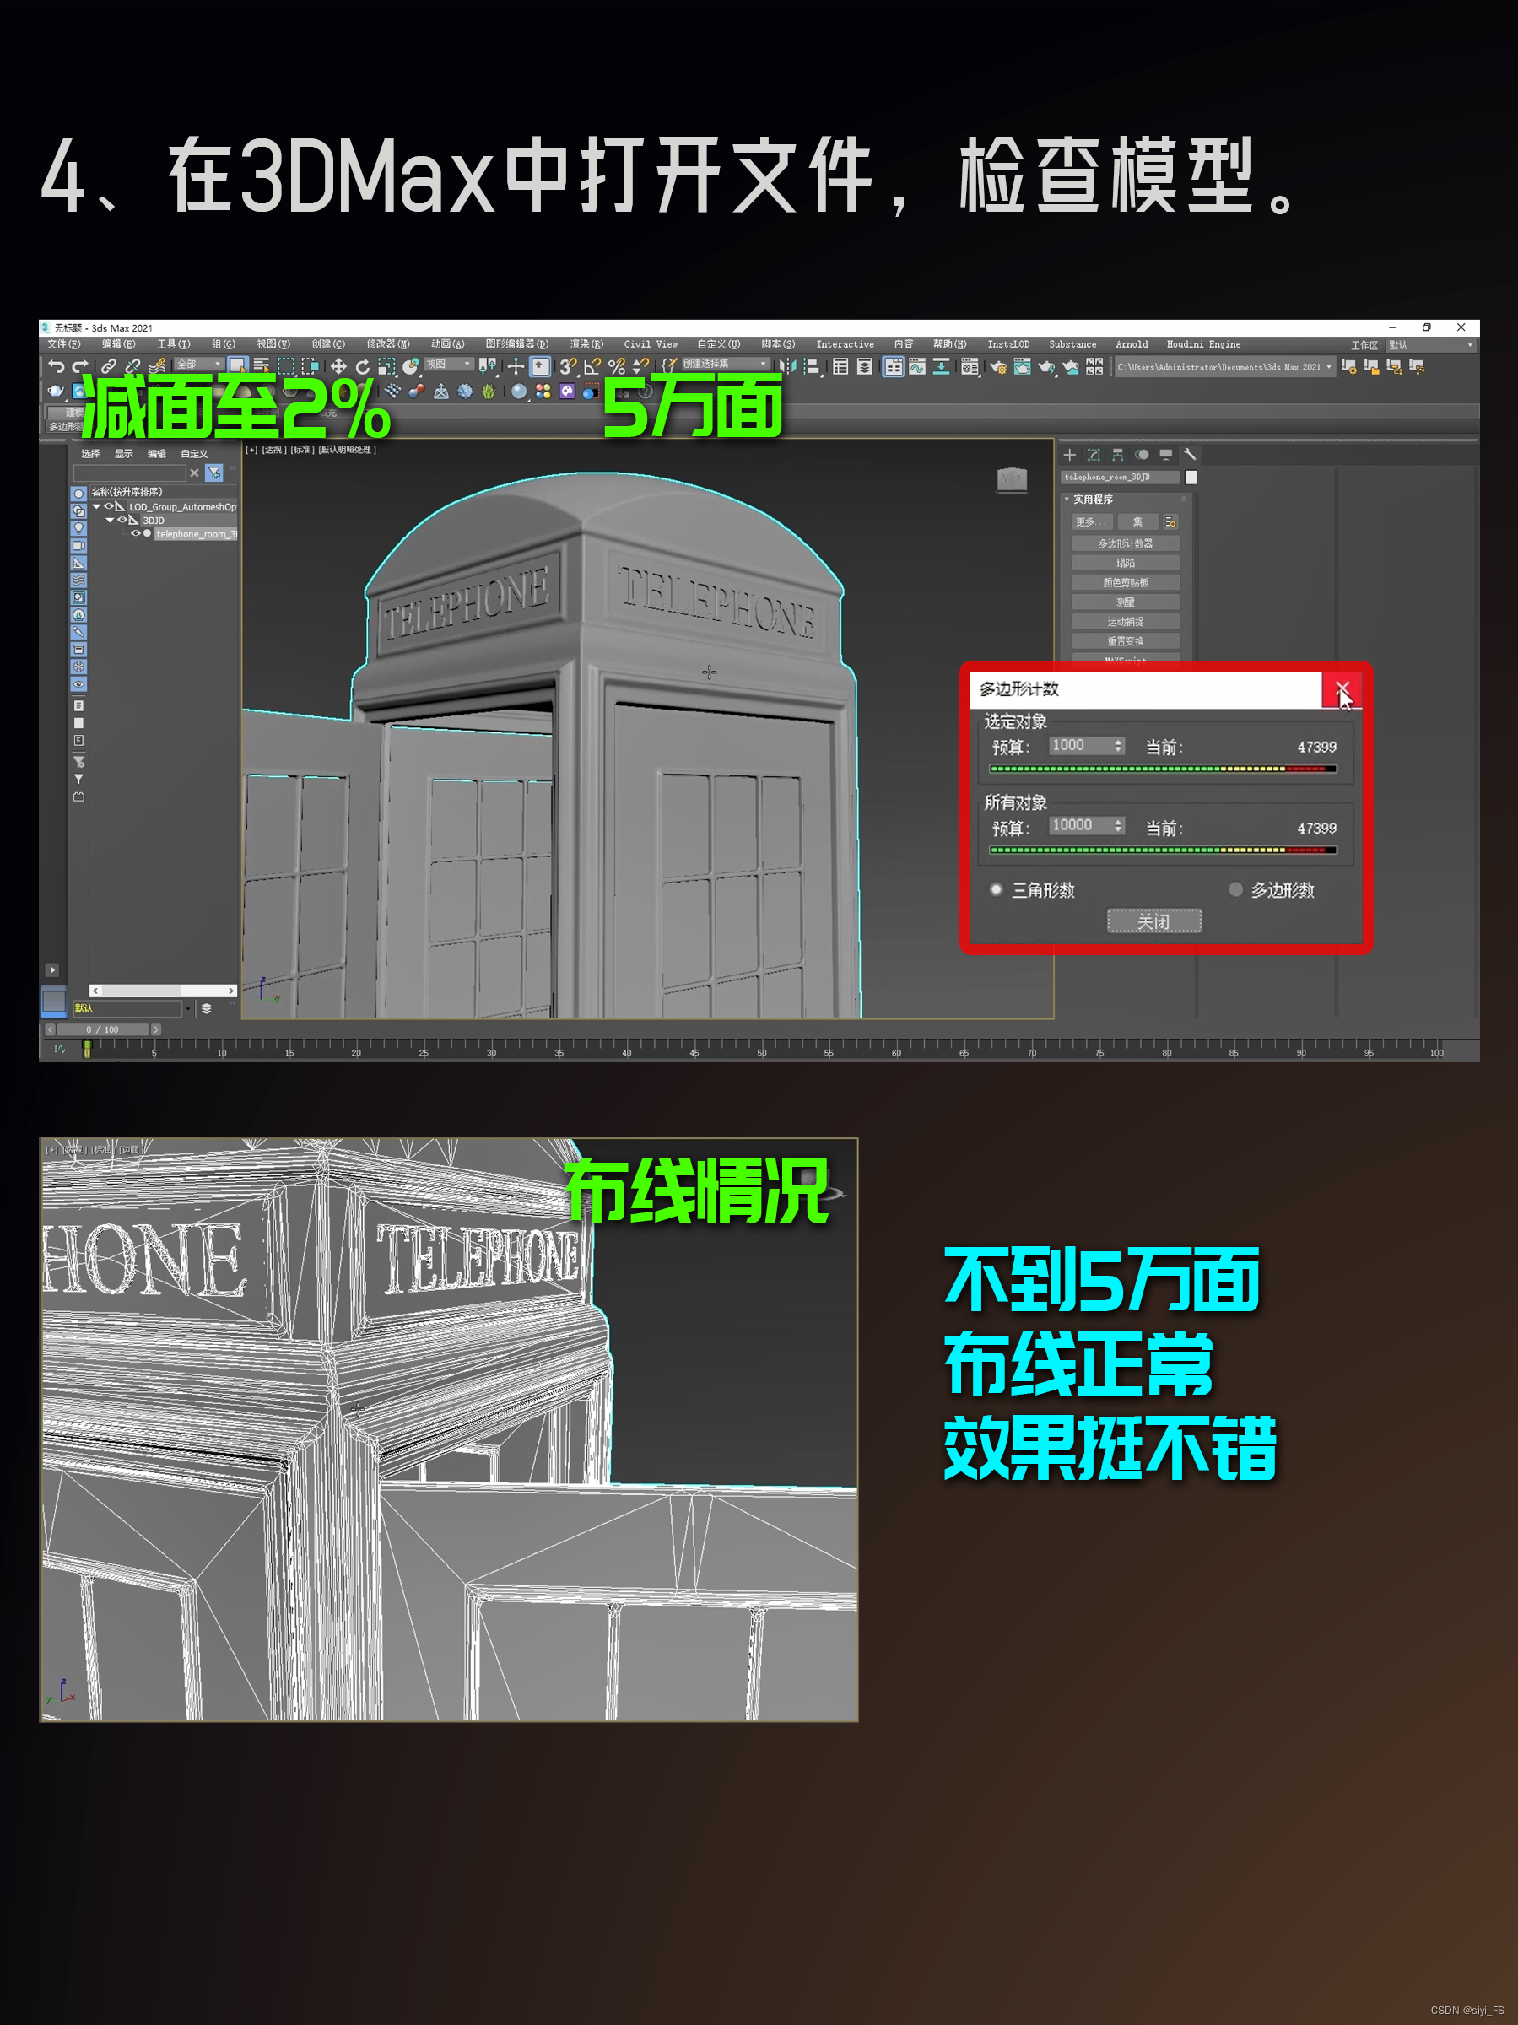The image size is (1518, 2025).
Task: Open the Modify command panel tab
Action: 1094,455
